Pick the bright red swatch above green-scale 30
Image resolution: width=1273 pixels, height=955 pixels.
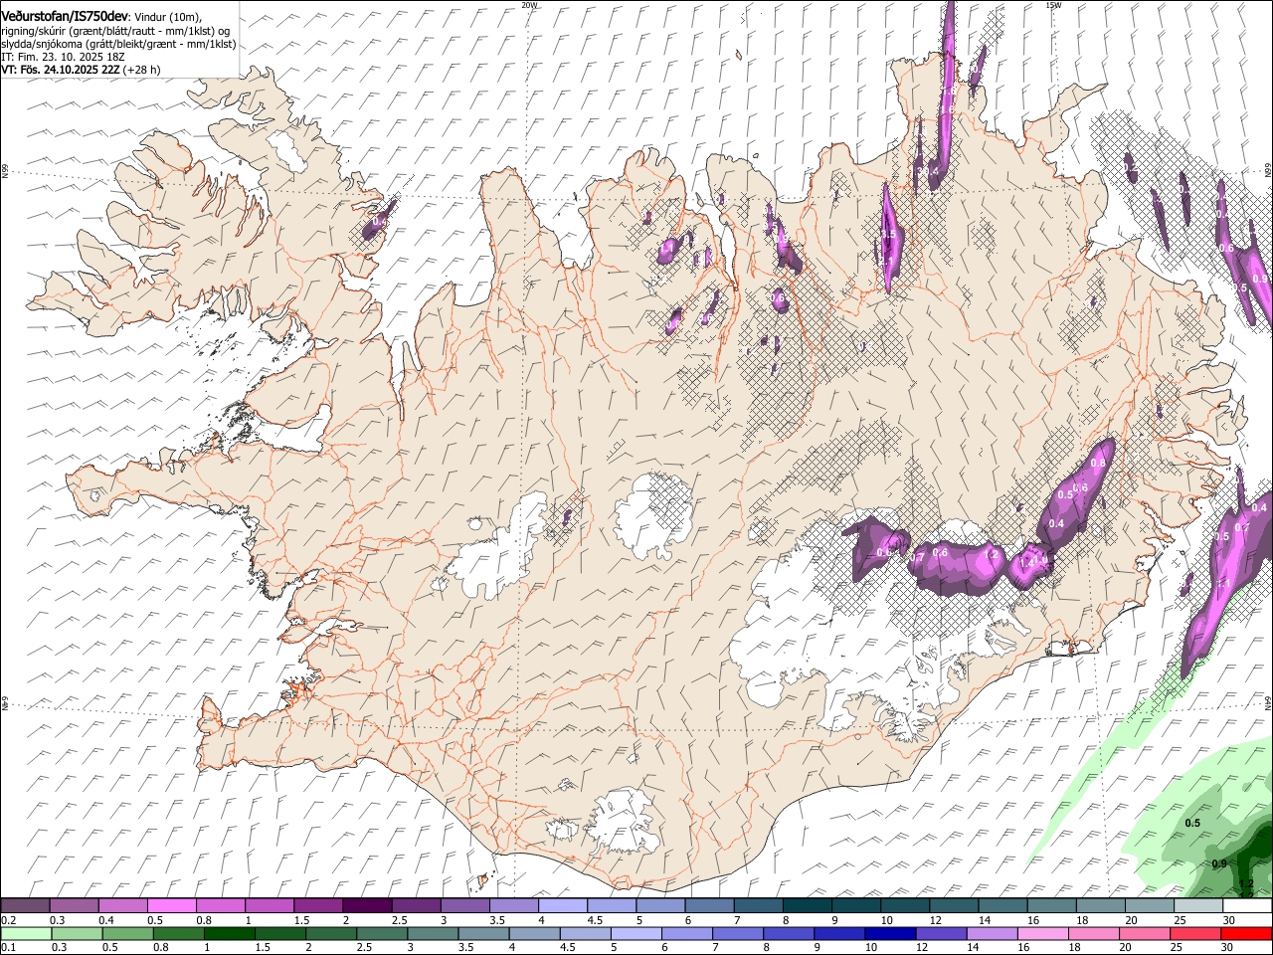[x=1247, y=934]
